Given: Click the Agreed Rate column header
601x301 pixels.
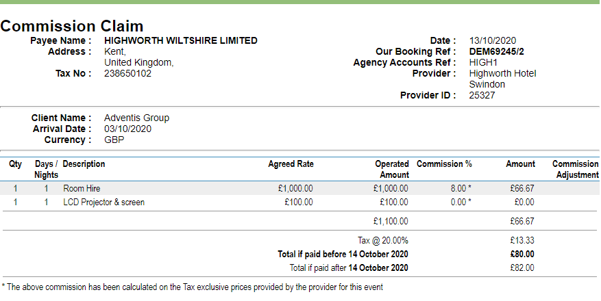Looking at the screenshot, I should pyautogui.click(x=291, y=164).
